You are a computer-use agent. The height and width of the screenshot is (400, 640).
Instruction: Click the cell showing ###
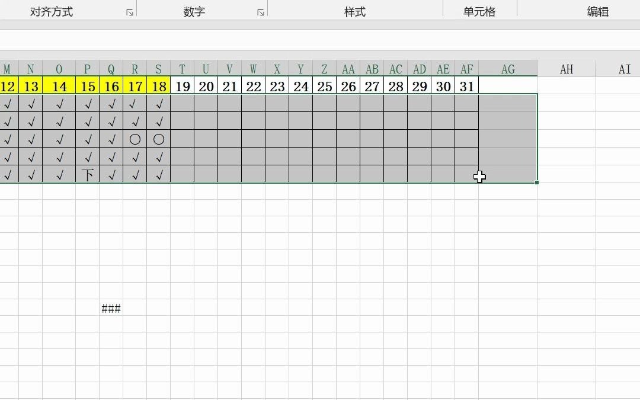pos(111,308)
